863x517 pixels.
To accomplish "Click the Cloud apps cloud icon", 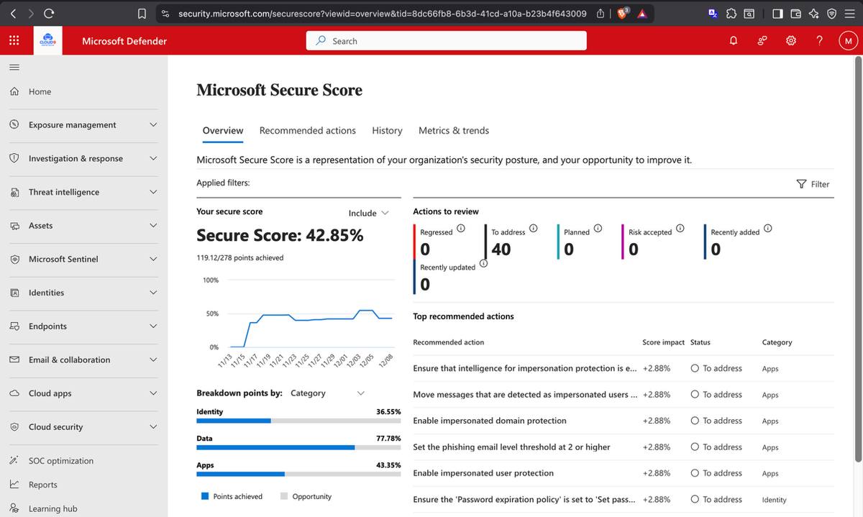I will click(14, 393).
